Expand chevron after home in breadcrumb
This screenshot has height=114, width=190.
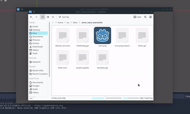coord(65,22)
